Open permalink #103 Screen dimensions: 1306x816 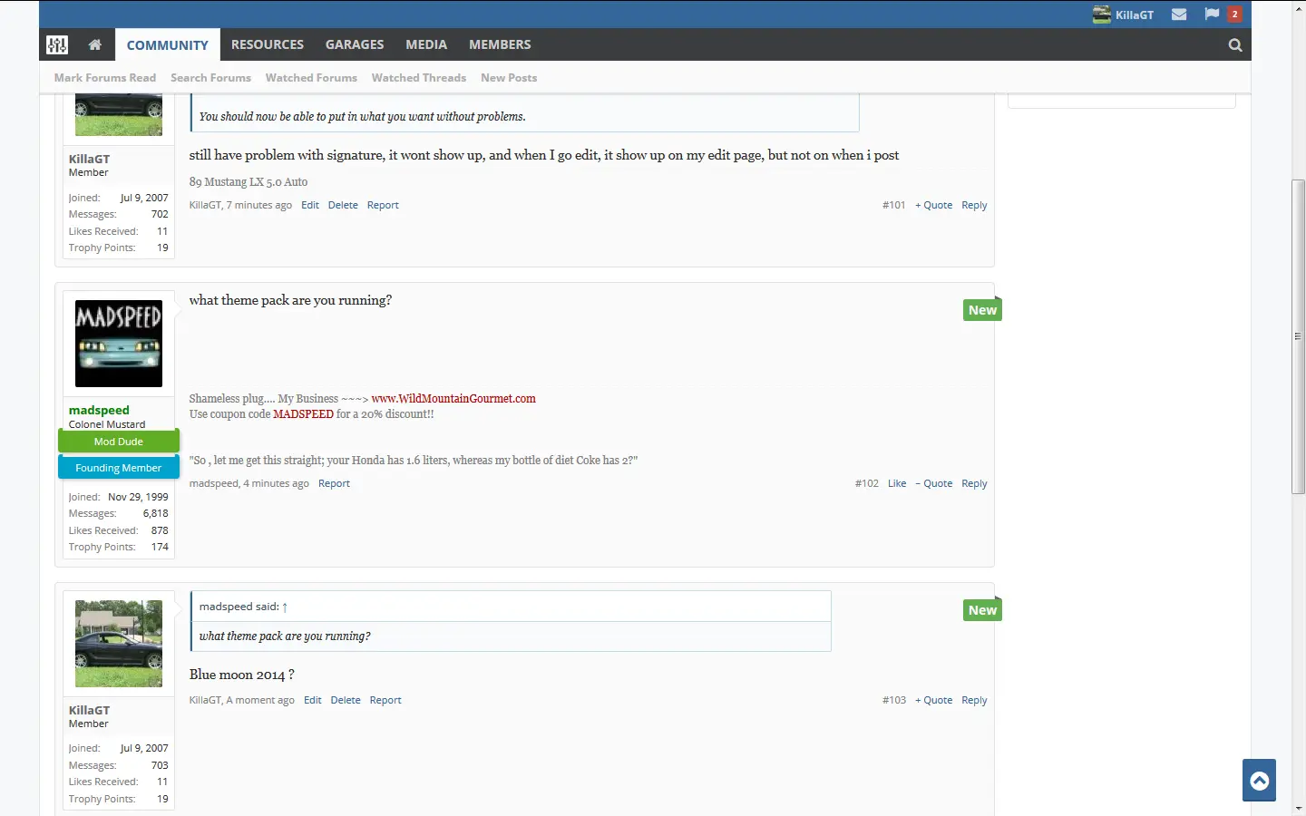pos(893,700)
